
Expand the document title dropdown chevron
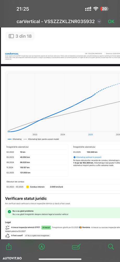tap(99, 22)
